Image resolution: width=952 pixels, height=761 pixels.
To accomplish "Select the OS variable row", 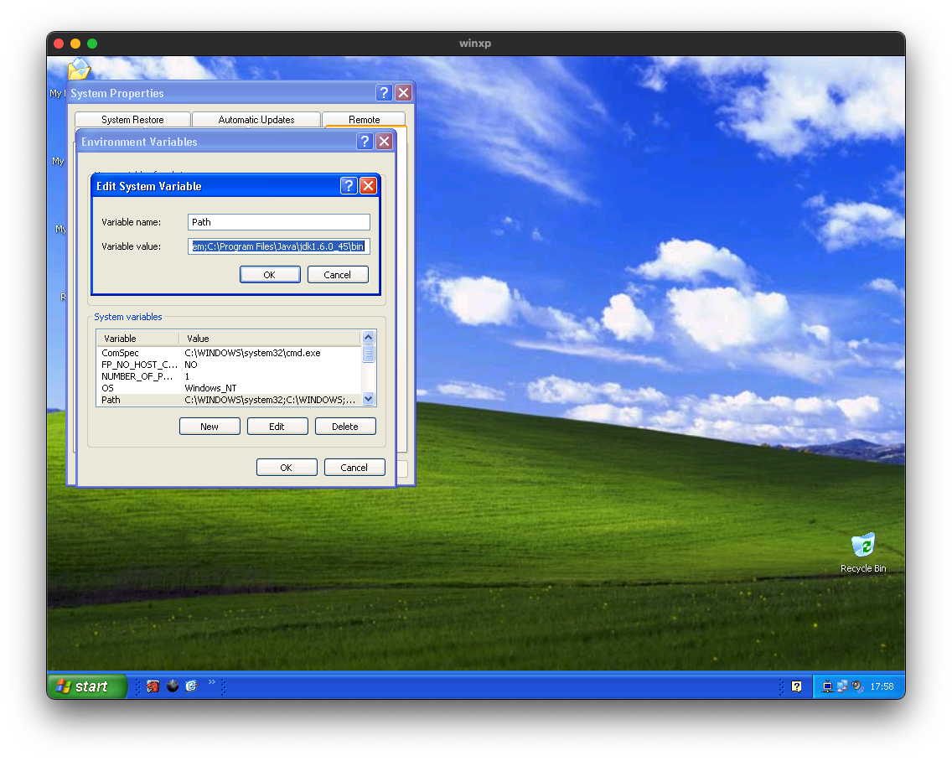I will (x=229, y=388).
